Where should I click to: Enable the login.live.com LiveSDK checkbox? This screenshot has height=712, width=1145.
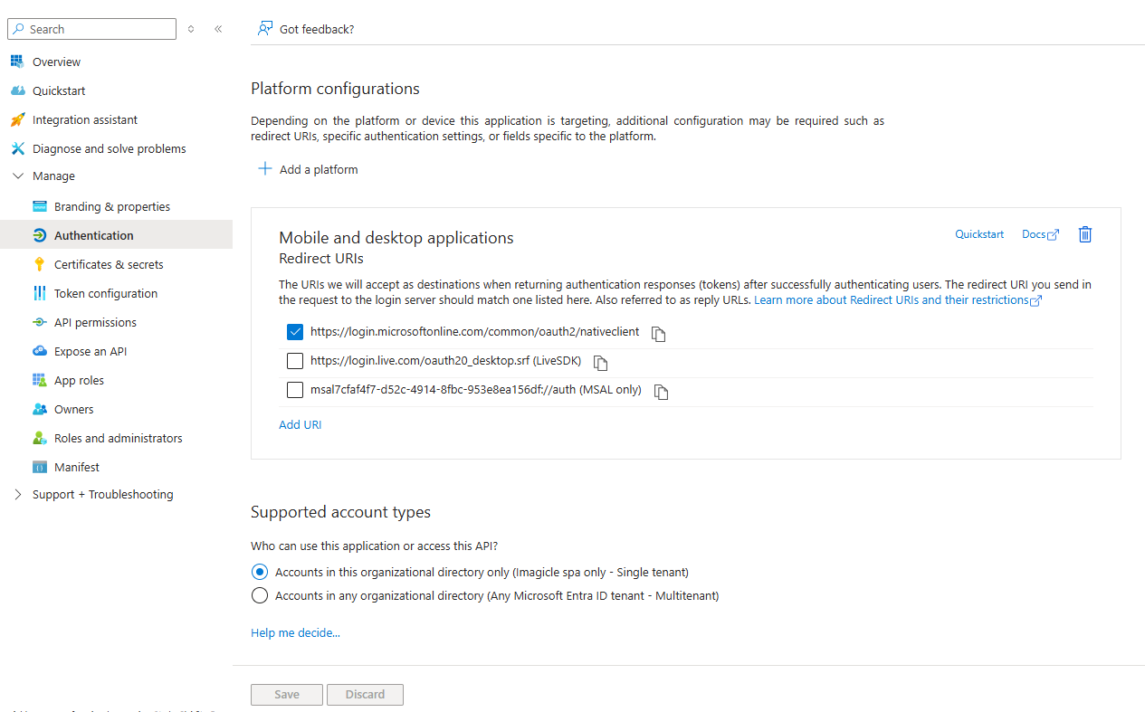295,361
